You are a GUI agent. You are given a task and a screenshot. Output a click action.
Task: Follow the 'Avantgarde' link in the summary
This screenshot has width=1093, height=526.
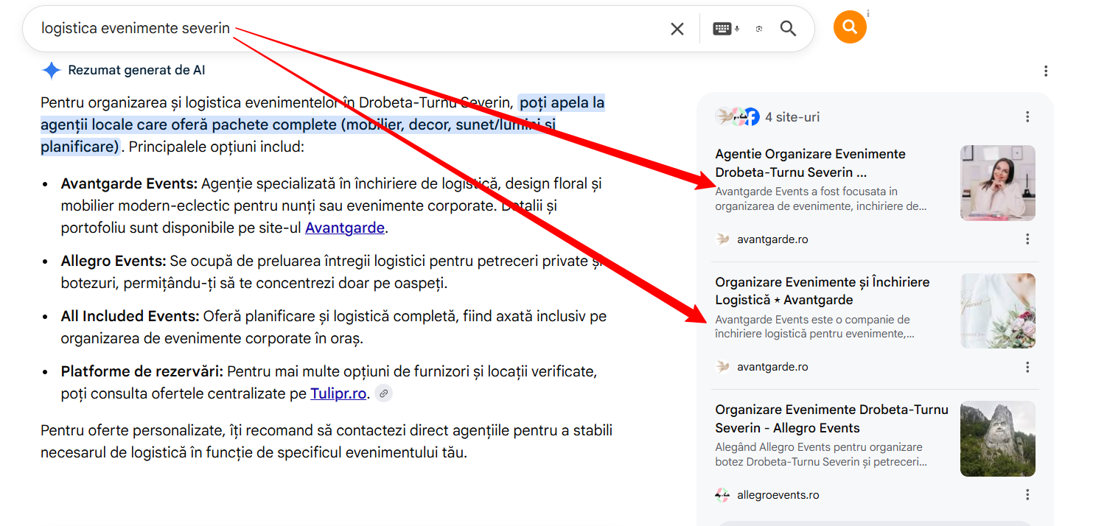345,228
